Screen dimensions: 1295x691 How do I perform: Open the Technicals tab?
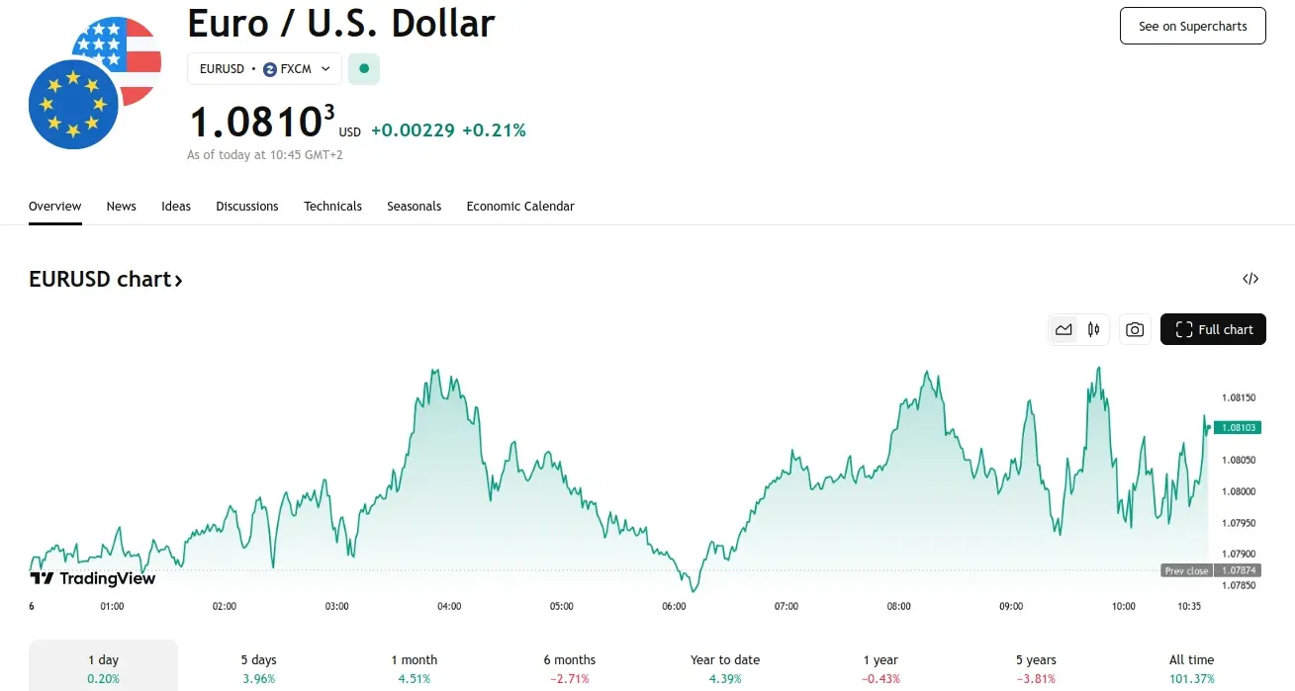[332, 207]
